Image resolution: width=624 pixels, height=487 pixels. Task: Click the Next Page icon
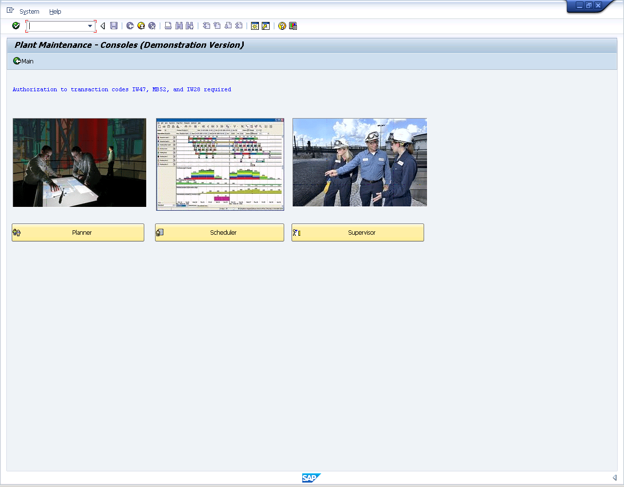point(228,26)
